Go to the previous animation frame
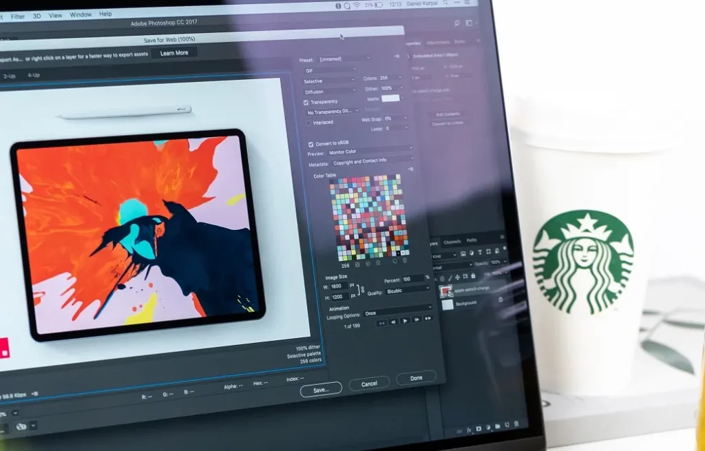This screenshot has width=705, height=451. [x=393, y=322]
